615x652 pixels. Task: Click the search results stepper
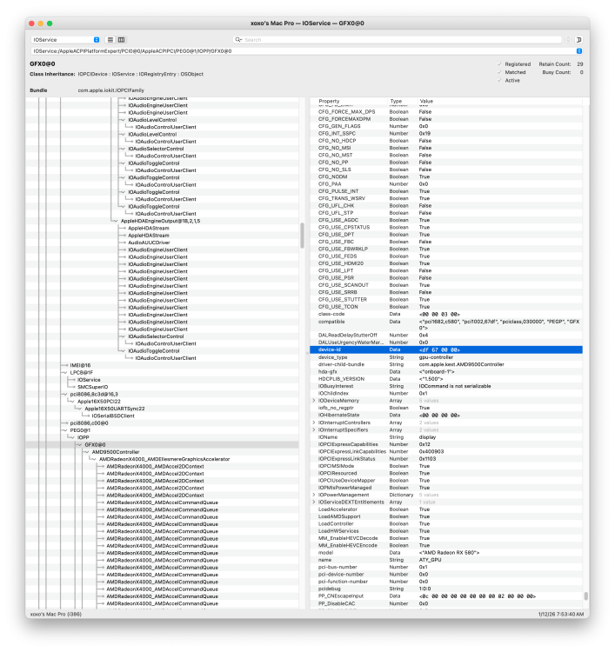click(x=568, y=39)
